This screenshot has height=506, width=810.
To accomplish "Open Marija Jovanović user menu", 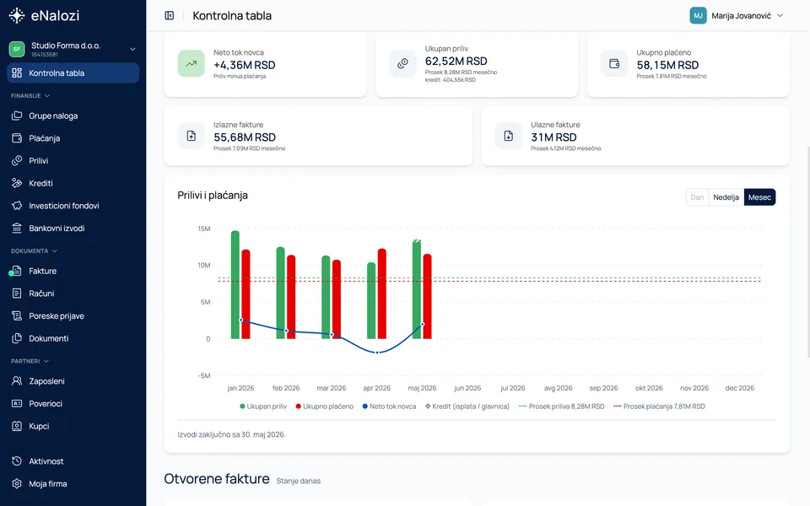I will 737,15.
